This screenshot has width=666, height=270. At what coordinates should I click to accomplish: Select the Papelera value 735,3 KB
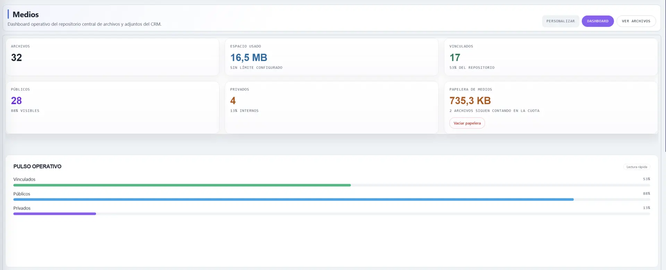470,101
